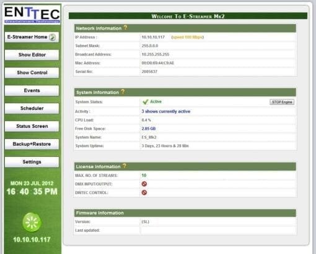Click the DMX Input/Output disabled red icon

click(x=144, y=184)
